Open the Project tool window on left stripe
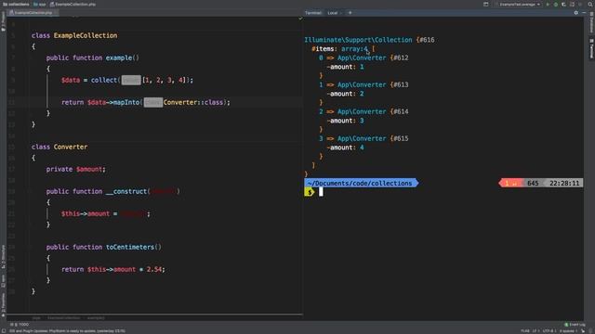This screenshot has width=595, height=334. point(3,21)
